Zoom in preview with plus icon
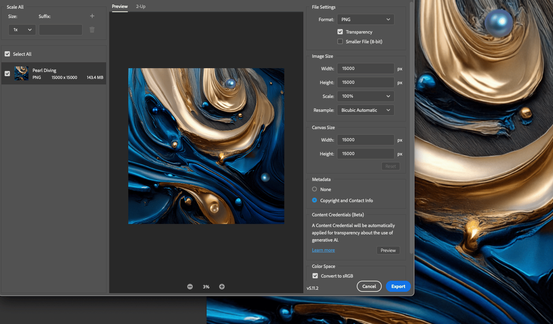This screenshot has height=324, width=553. pyautogui.click(x=222, y=286)
